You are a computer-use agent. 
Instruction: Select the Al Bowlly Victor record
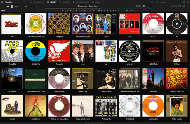(130, 51)
